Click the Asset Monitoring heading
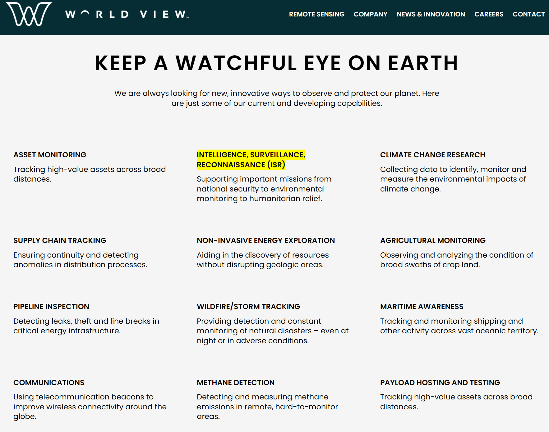The width and height of the screenshot is (549, 432). click(50, 155)
